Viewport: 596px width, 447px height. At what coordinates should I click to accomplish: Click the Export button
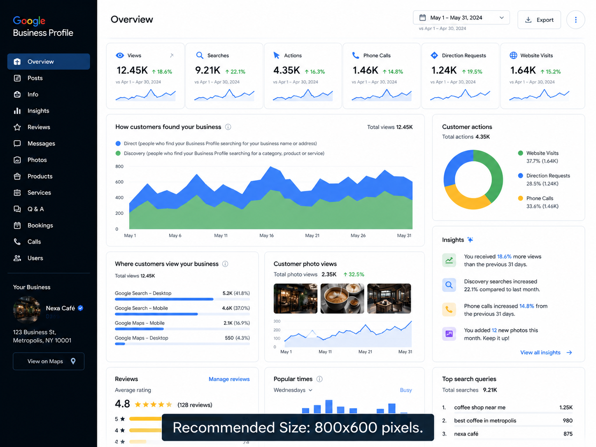coord(539,20)
